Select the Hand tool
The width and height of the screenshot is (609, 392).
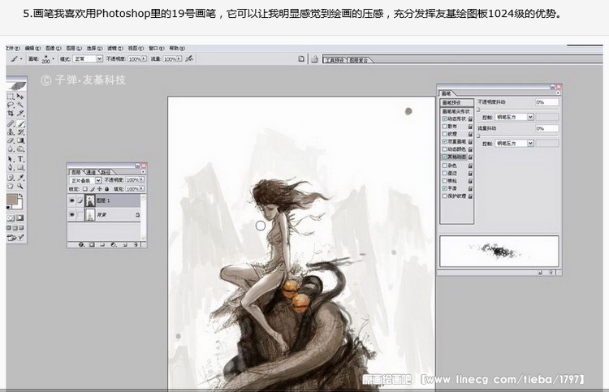11,186
